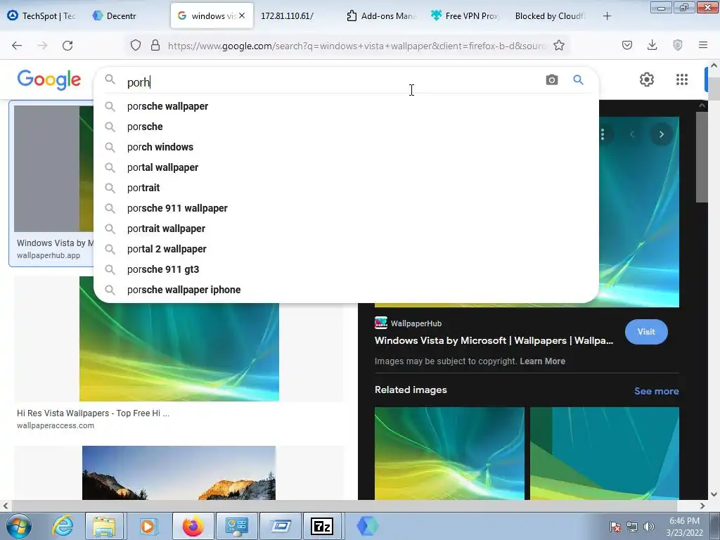Click the network tray icon
720x540 pixels.
tap(632, 527)
